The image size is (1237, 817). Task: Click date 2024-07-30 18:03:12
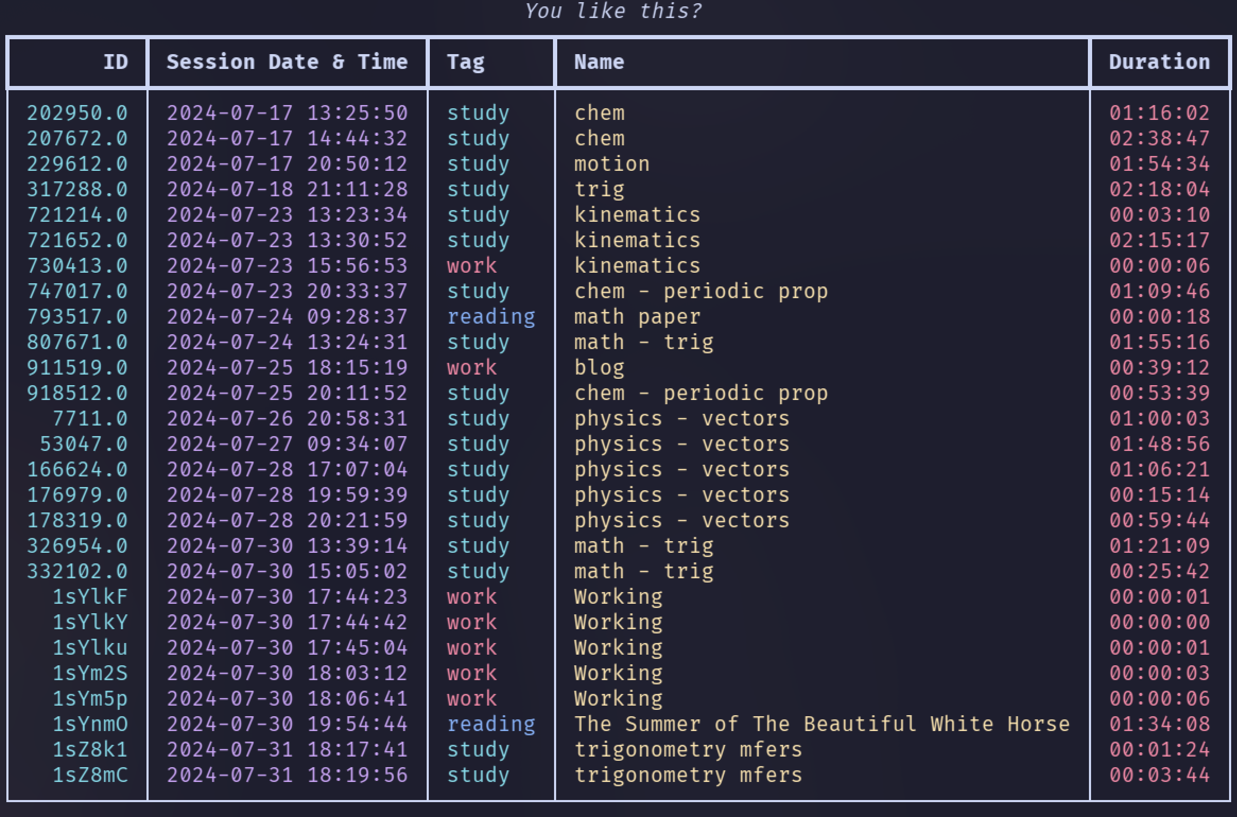[287, 673]
